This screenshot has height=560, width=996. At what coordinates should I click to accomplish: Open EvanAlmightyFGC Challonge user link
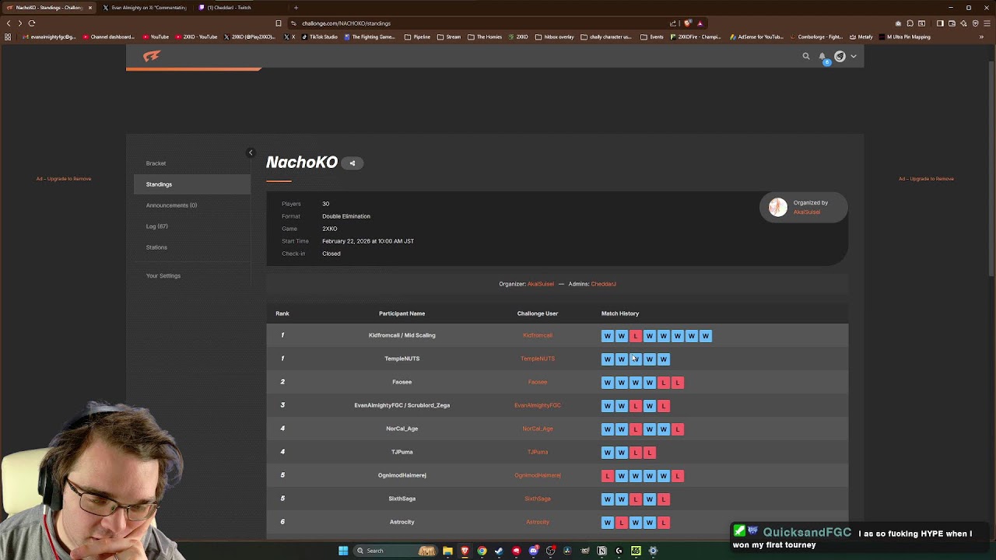pos(538,405)
